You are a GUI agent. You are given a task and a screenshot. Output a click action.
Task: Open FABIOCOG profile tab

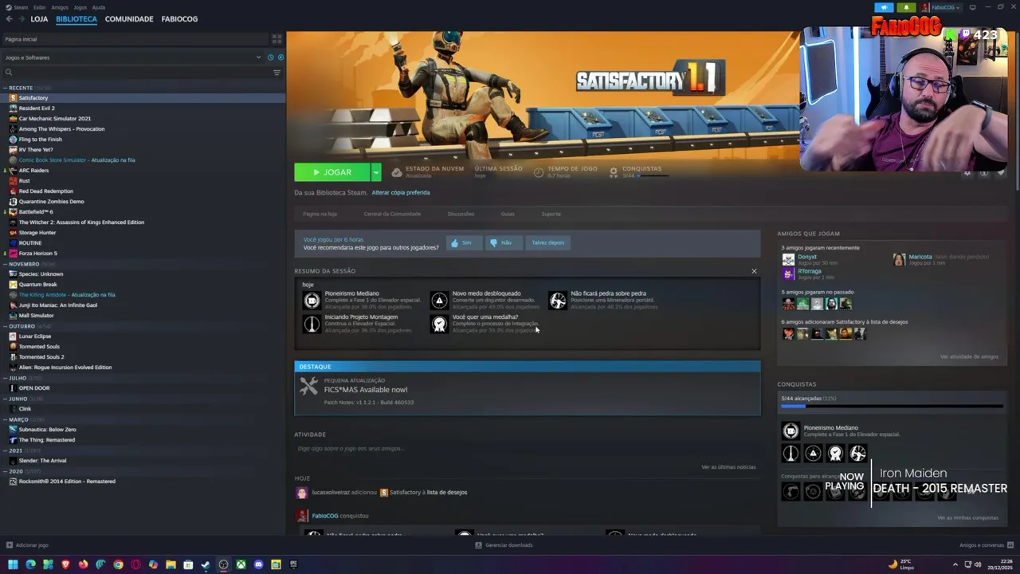click(x=179, y=18)
